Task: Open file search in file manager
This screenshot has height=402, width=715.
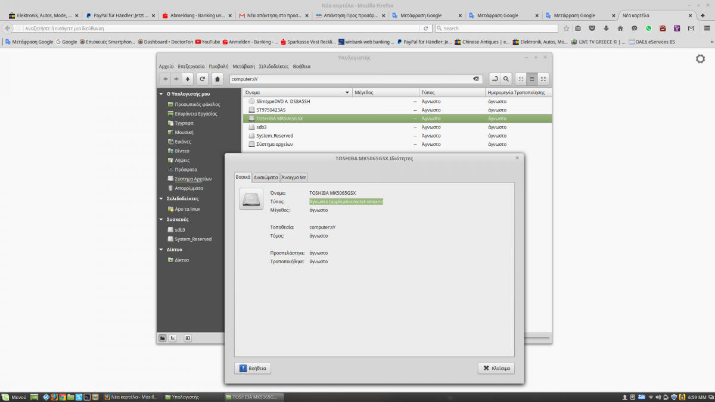Action: pyautogui.click(x=506, y=79)
